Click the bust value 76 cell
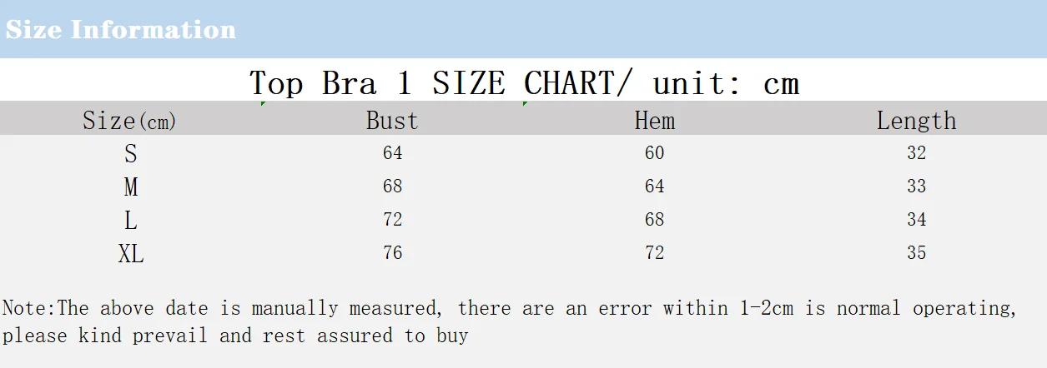Viewport: 1047px width, 368px height. pos(393,253)
